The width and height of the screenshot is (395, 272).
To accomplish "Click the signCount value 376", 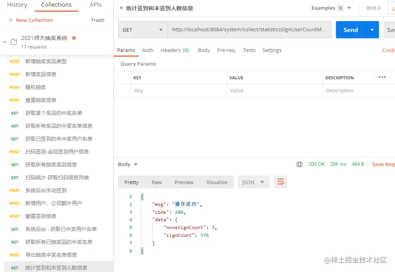I will coord(205,235).
